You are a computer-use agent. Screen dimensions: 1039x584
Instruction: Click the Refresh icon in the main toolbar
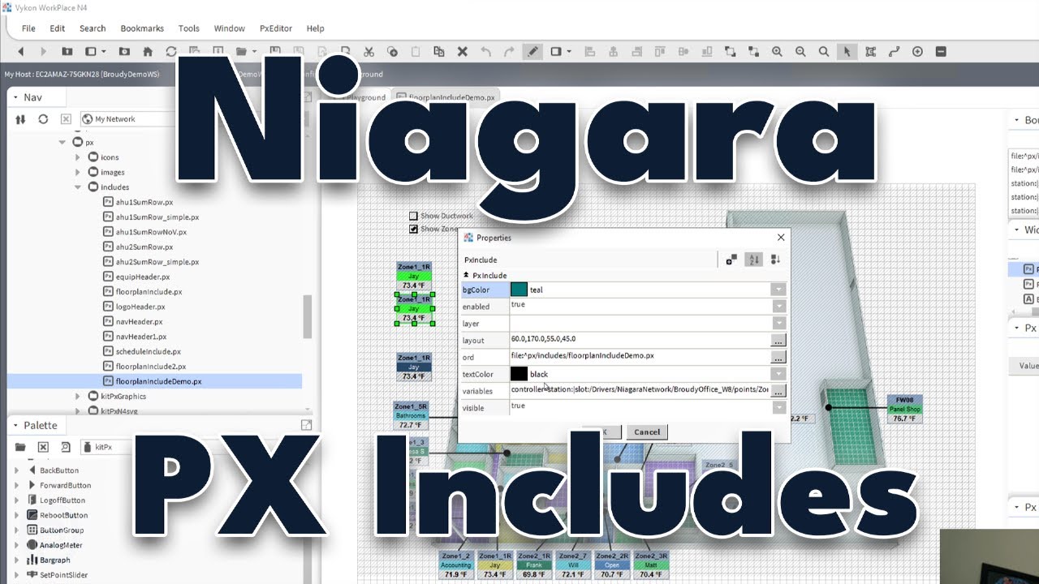pyautogui.click(x=171, y=51)
